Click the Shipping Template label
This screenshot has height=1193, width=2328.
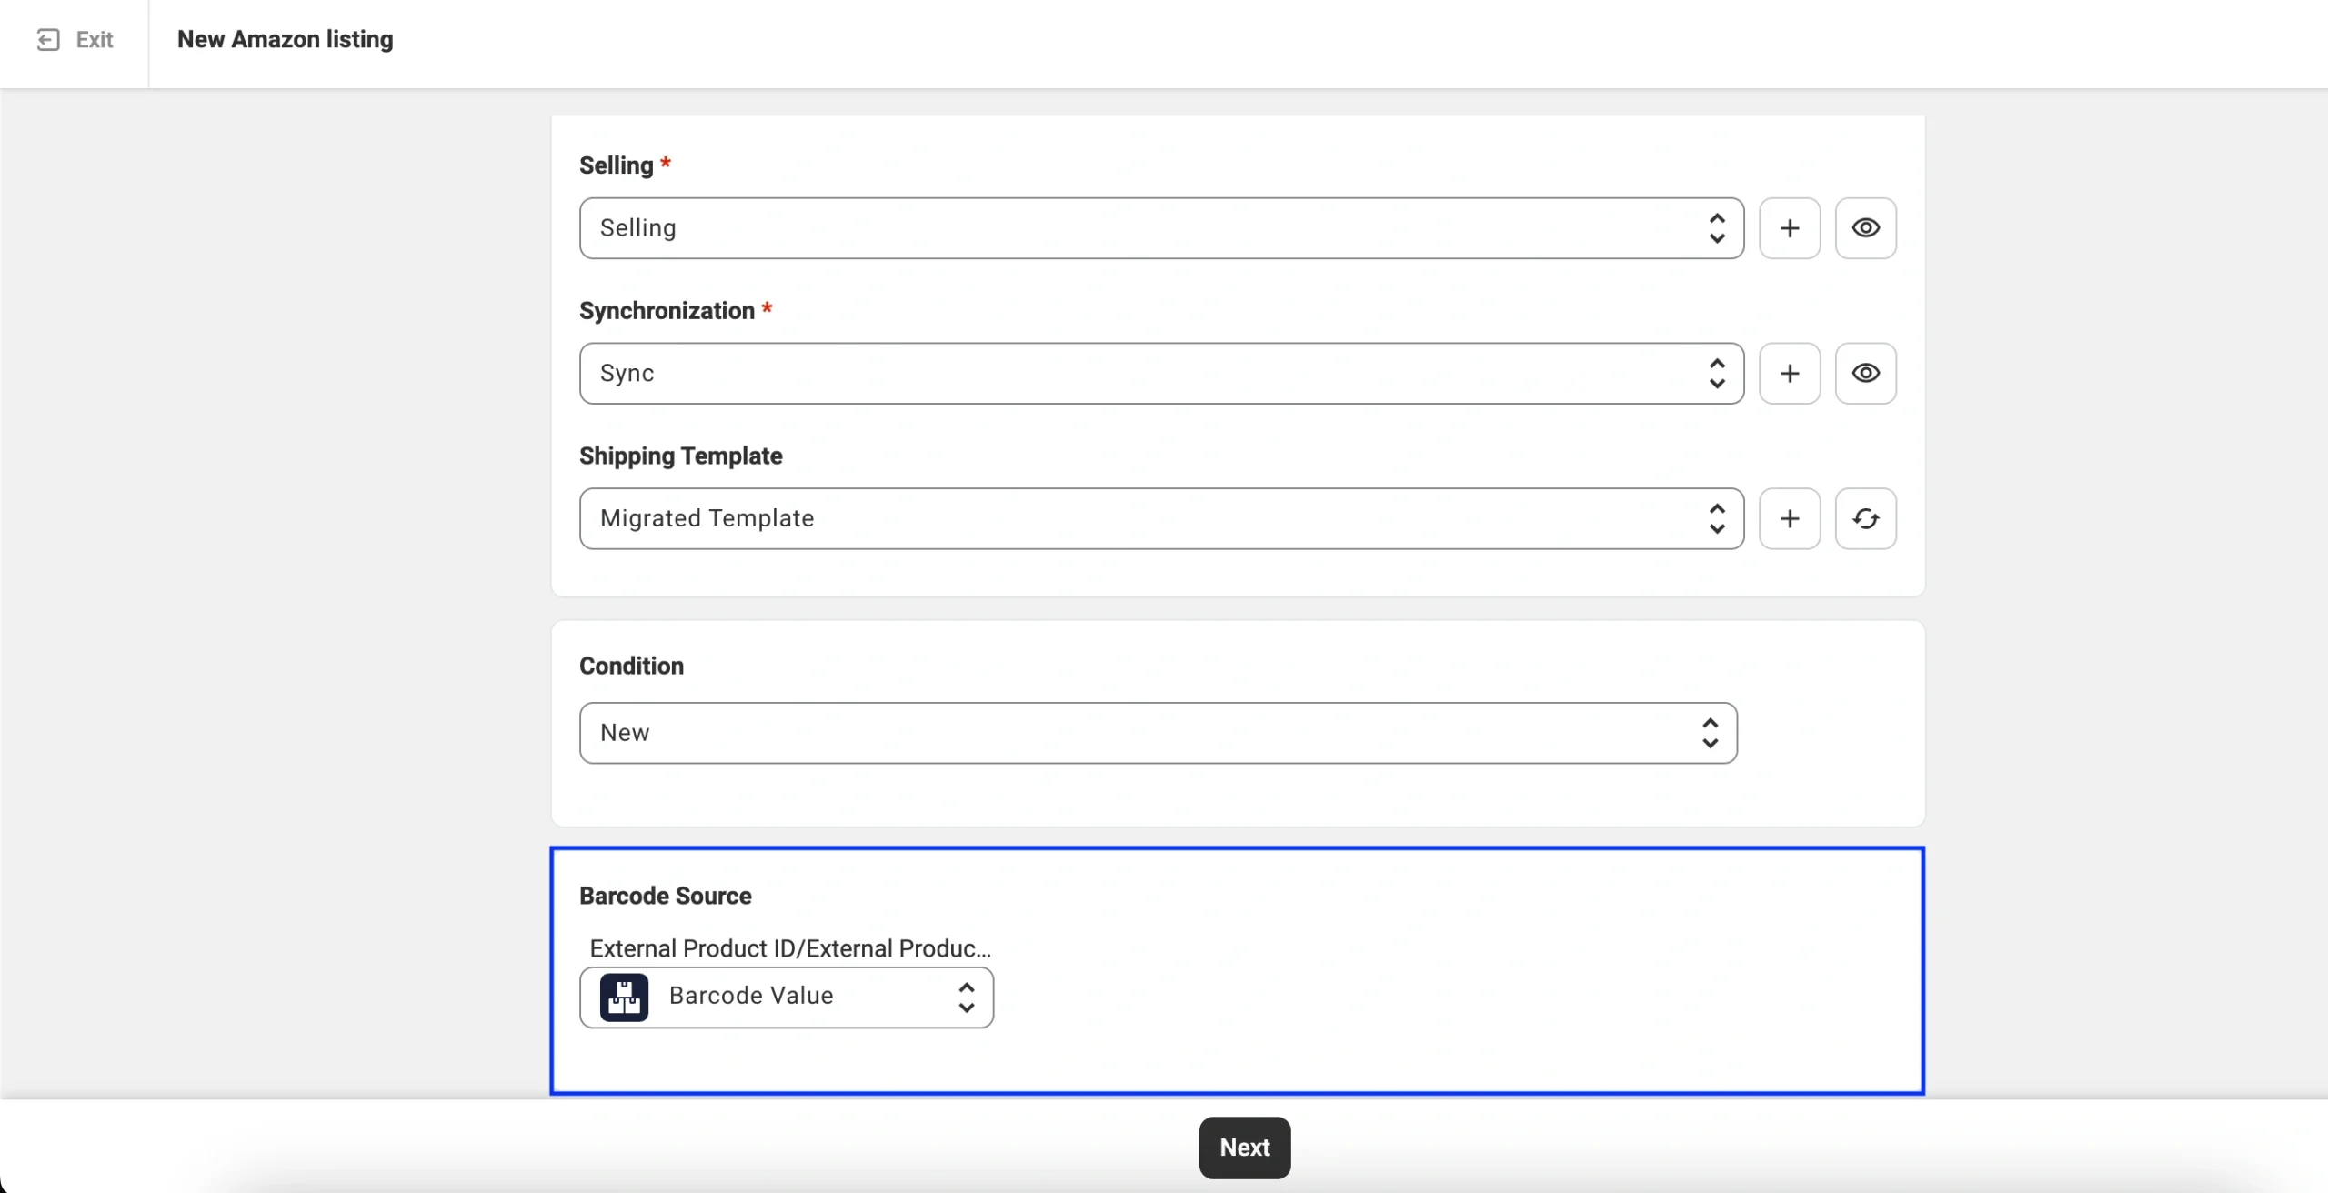[680, 456]
